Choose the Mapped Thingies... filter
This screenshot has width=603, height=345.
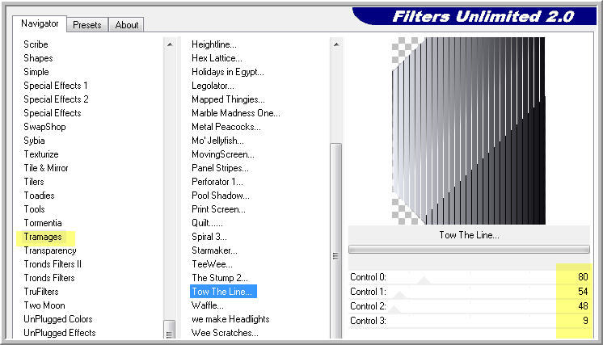[x=228, y=99]
